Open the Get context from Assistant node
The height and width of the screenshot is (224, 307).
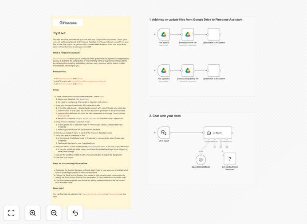pyautogui.click(x=230, y=159)
